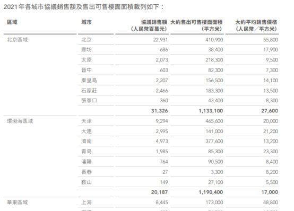Select Taiyuan sales value 2,073
This screenshot has height=211, width=294.
click(x=162, y=60)
